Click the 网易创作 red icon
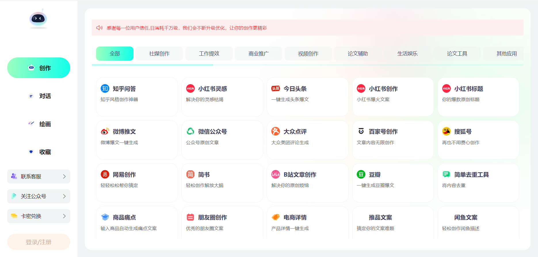538x257 pixels. 105,174
